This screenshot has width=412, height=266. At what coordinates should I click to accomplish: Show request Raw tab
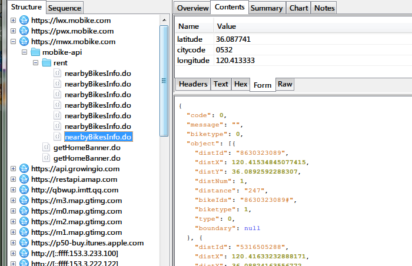click(x=285, y=84)
